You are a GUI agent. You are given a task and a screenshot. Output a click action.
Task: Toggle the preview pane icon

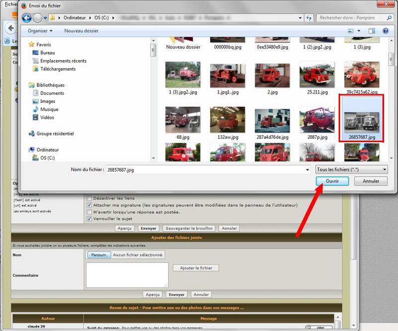pyautogui.click(x=373, y=31)
